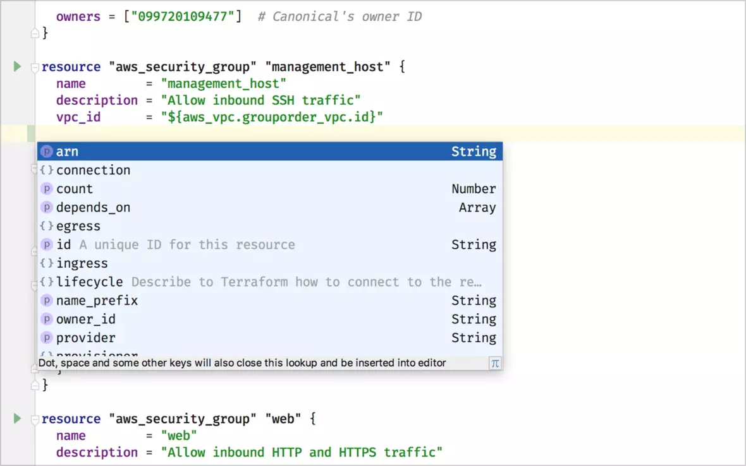Viewport: 746px width, 466px height.
Task: Click fold end marker above management_host resource
Action: click(35, 33)
